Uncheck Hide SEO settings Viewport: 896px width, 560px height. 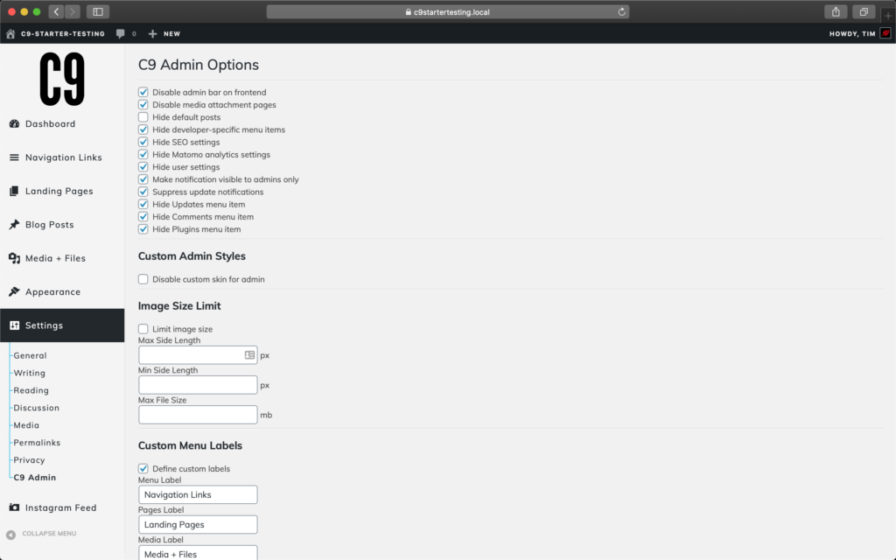(143, 142)
